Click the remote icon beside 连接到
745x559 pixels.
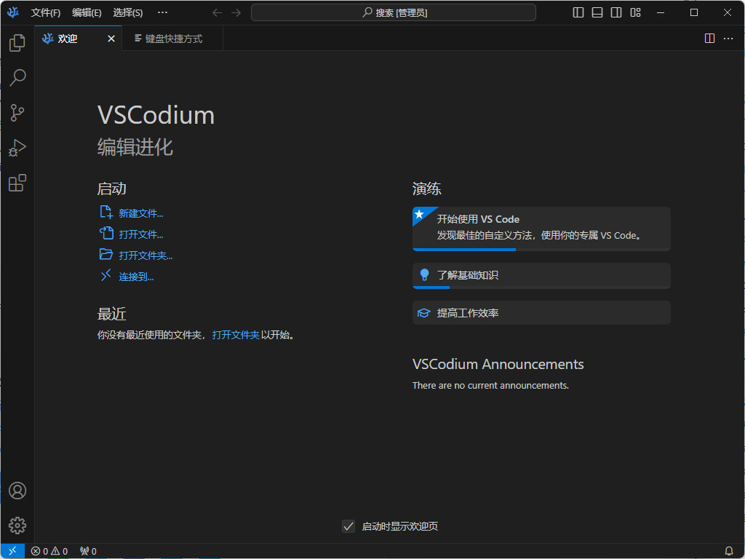[106, 275]
